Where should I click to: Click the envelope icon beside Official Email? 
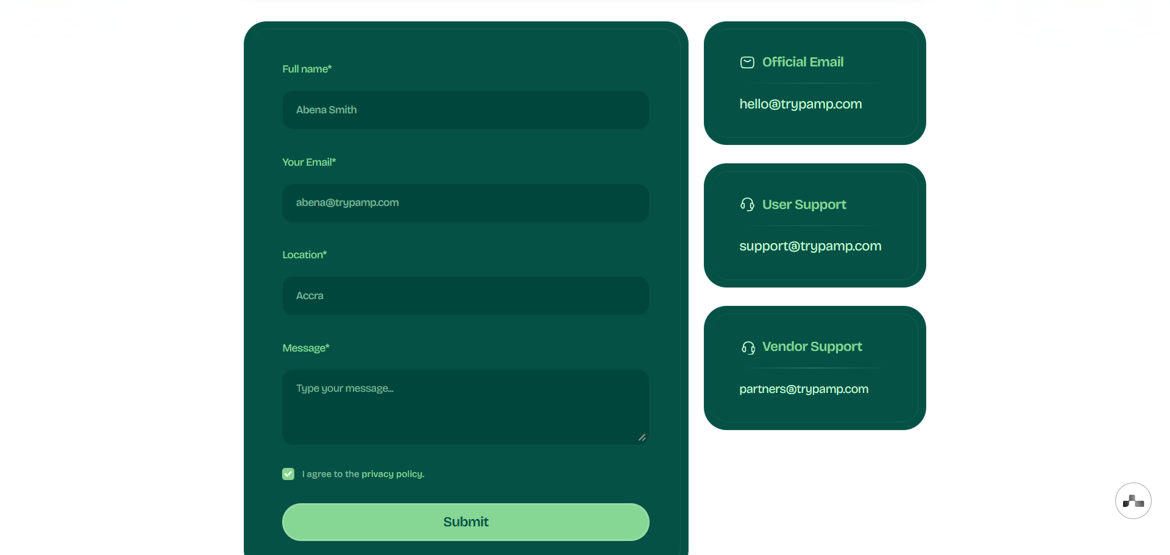click(x=747, y=62)
